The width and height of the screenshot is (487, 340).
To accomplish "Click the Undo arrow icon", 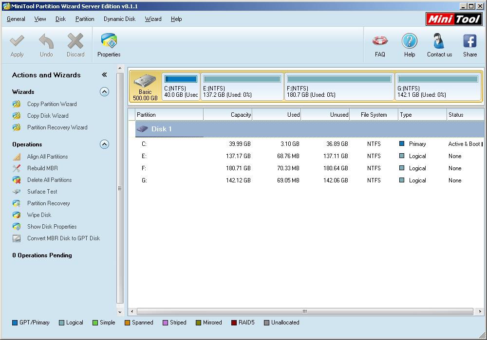I will coord(46,41).
